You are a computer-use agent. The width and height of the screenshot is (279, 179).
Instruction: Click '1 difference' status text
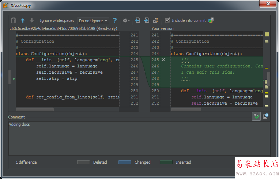(26, 162)
